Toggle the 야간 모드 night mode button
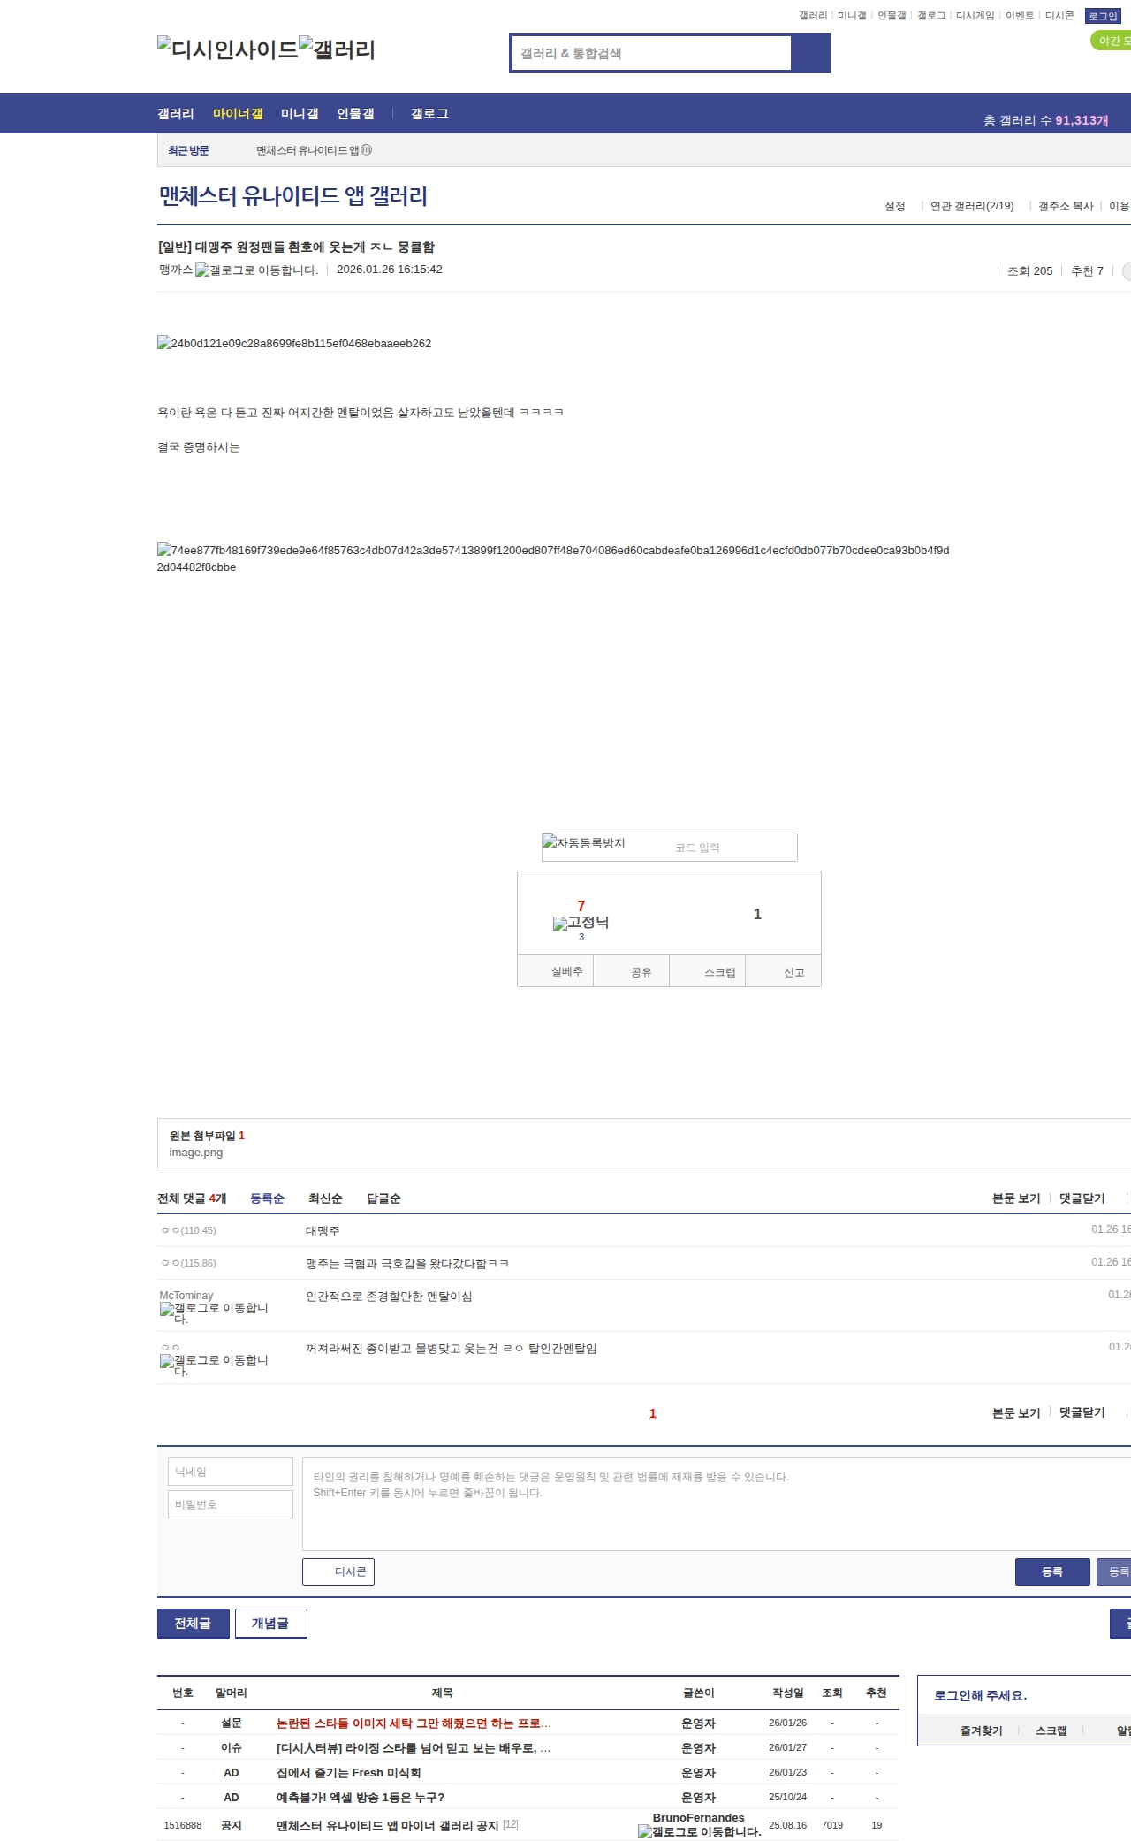The width and height of the screenshot is (1131, 1841). point(1112,41)
